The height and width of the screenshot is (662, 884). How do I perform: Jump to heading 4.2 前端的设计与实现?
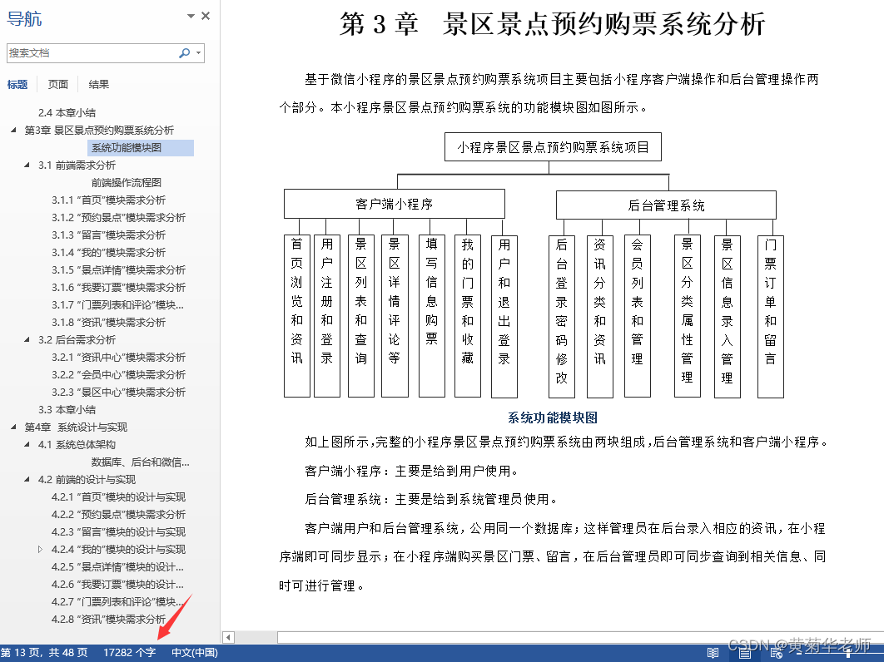point(87,480)
